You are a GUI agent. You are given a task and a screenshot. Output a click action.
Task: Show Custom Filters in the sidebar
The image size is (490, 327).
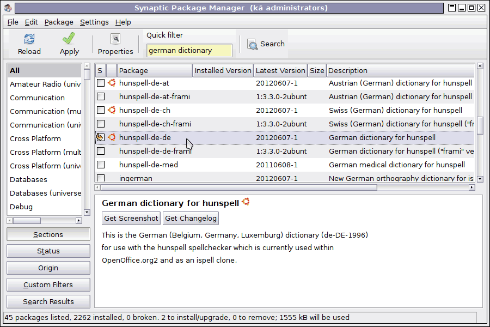(48, 284)
